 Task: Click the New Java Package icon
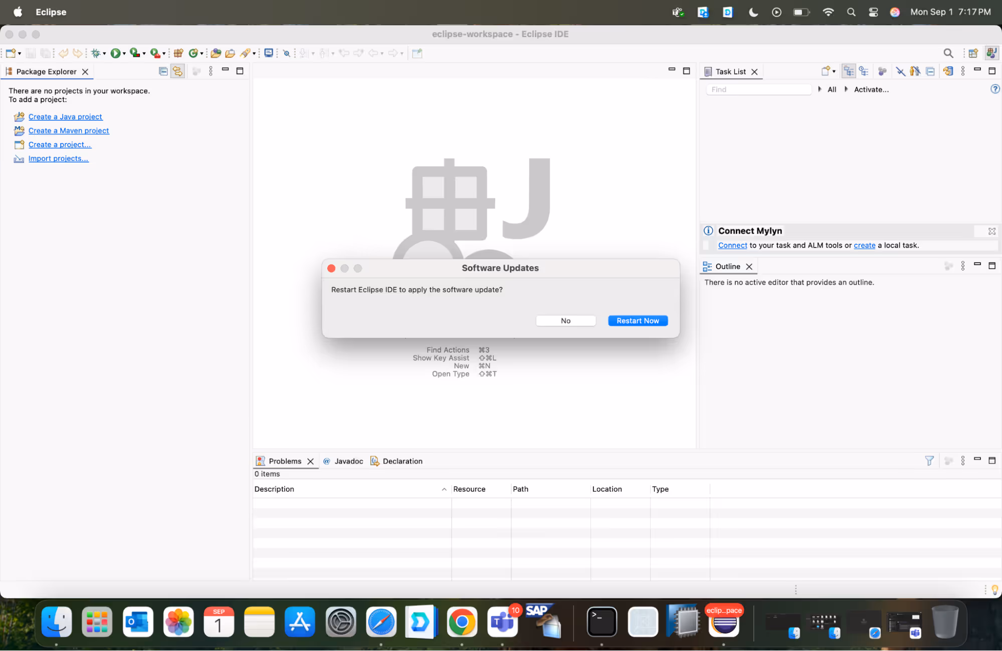[x=178, y=53]
